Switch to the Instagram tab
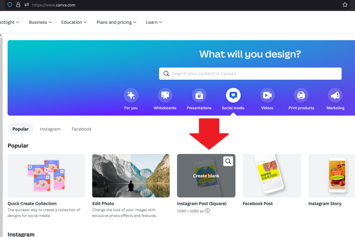355x237 pixels. (50, 129)
